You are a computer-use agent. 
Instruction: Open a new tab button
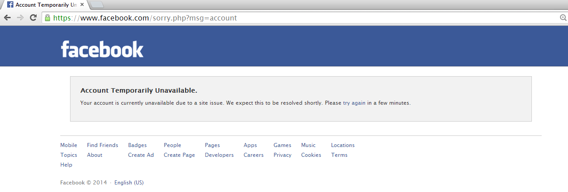[x=97, y=4]
